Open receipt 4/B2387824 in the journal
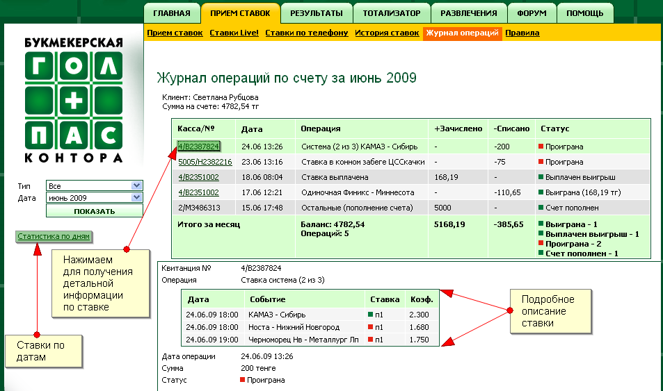The image size is (663, 391). [199, 147]
